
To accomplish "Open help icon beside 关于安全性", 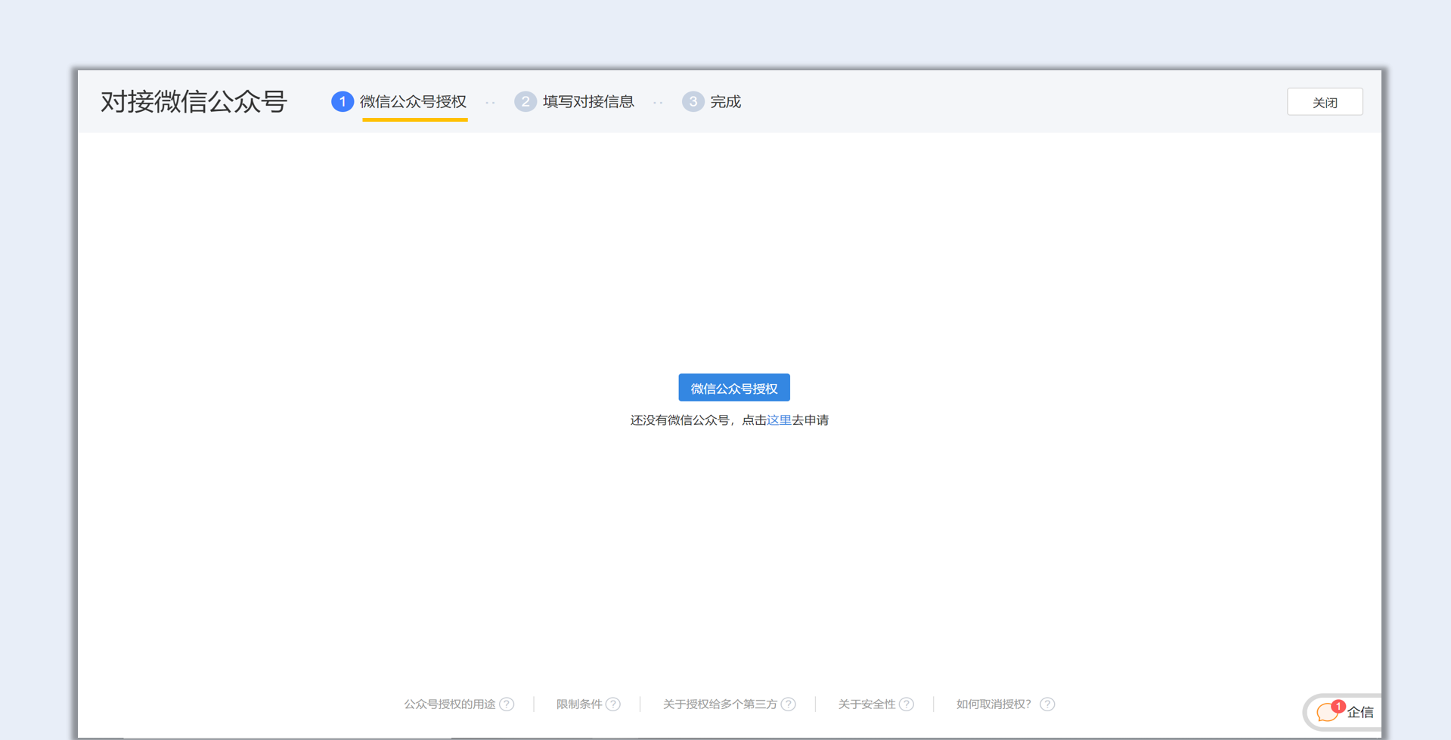I will 907,704.
